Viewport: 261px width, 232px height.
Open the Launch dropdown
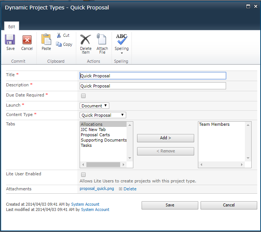pos(94,106)
